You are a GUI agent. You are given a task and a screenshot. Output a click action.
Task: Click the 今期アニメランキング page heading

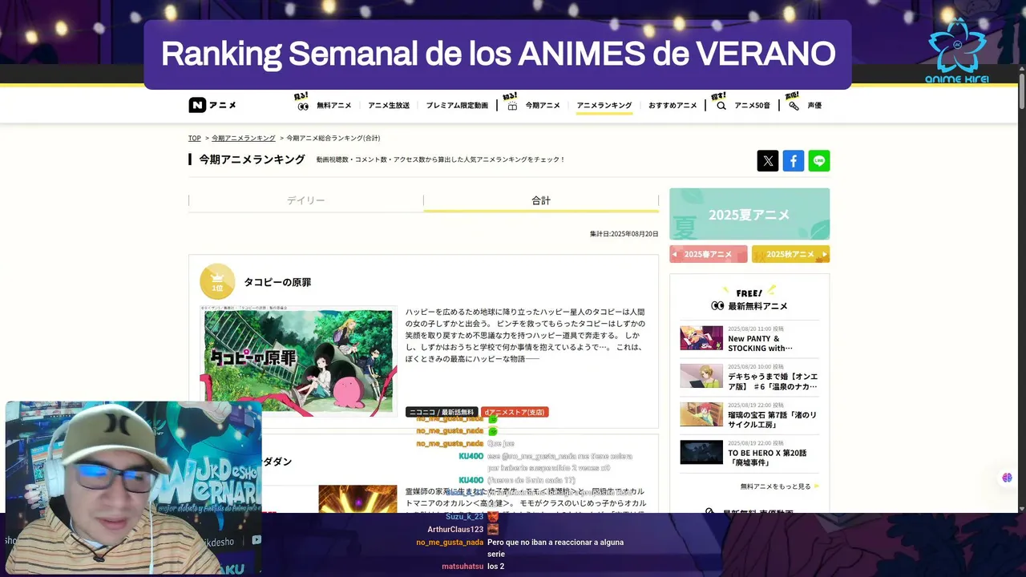252,159
